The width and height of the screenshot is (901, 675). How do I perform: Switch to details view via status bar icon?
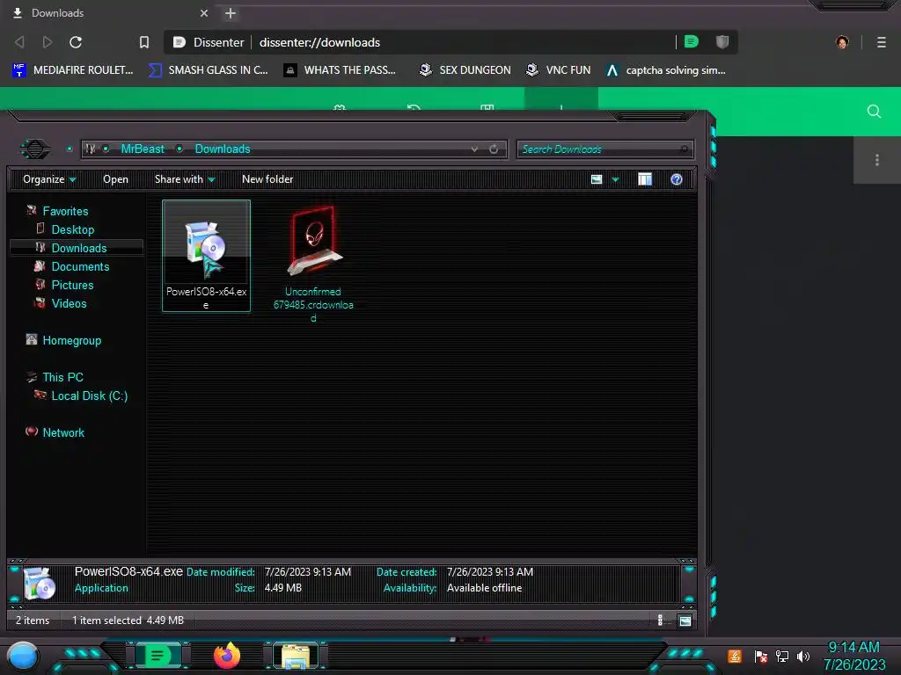tap(660, 620)
